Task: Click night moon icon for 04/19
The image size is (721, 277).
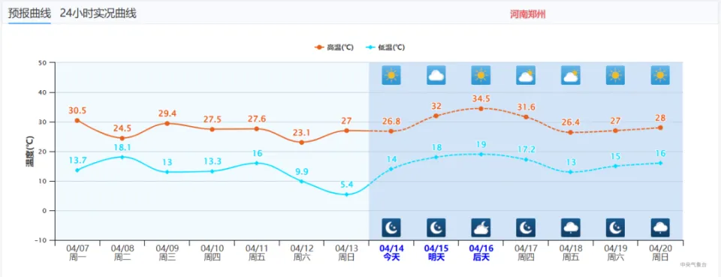Action: coord(616,227)
